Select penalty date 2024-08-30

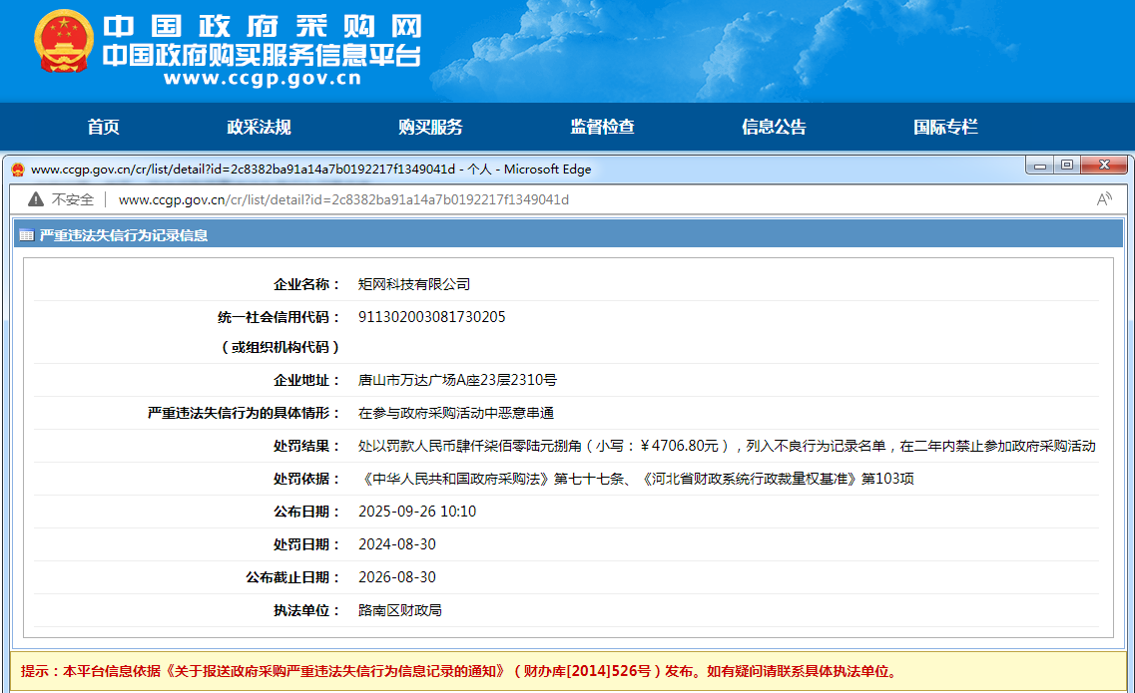(396, 544)
